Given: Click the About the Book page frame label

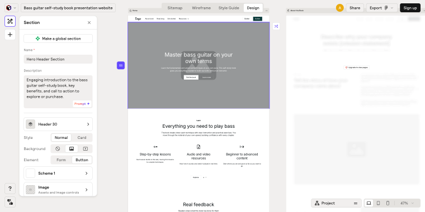Looking at the screenshot, I should (x=296, y=11).
